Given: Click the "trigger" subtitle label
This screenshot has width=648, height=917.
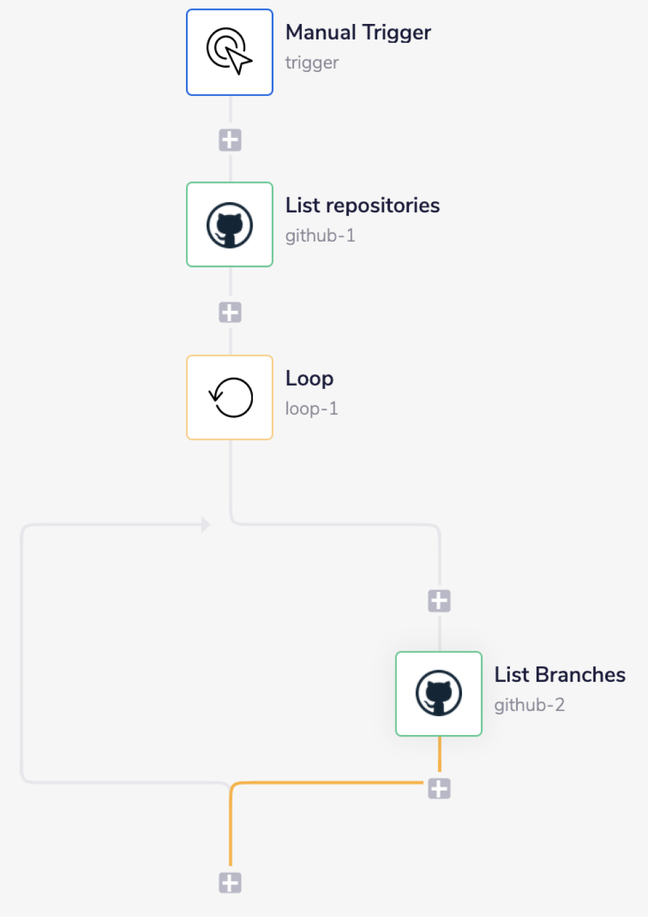Looking at the screenshot, I should pyautogui.click(x=312, y=63).
